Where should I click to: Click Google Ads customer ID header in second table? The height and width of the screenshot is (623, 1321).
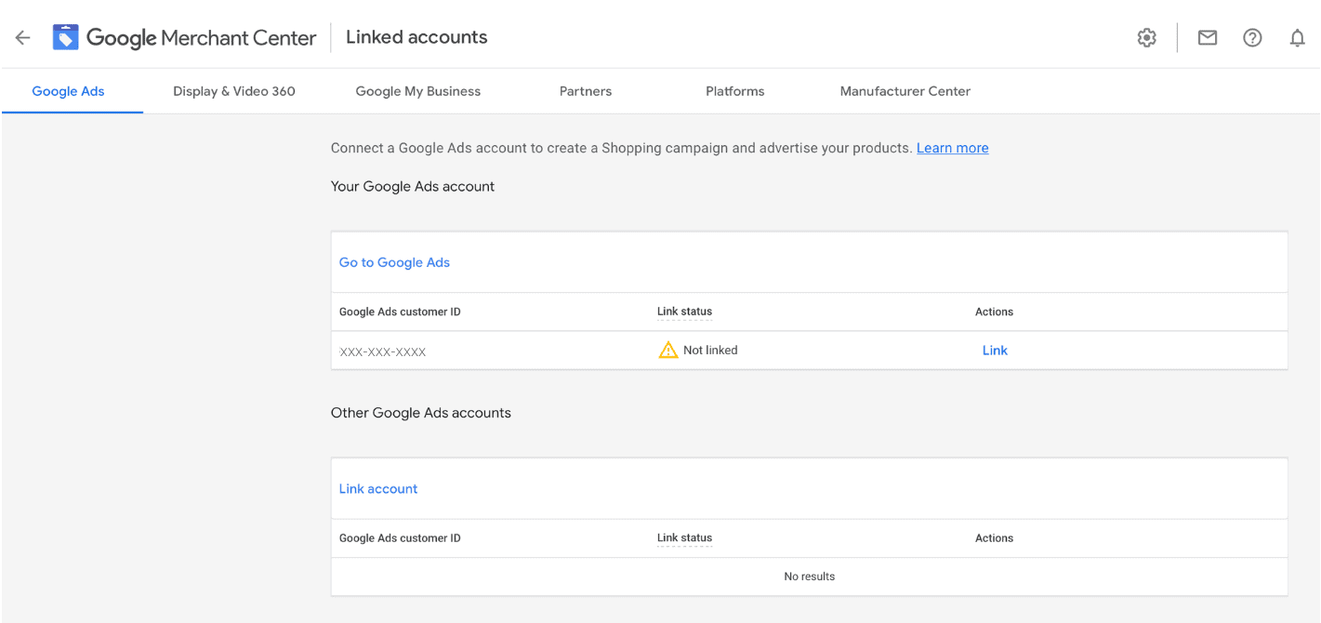click(x=400, y=537)
